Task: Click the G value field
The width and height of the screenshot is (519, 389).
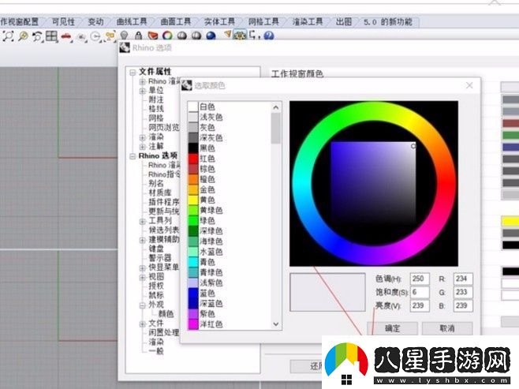Action: [463, 292]
